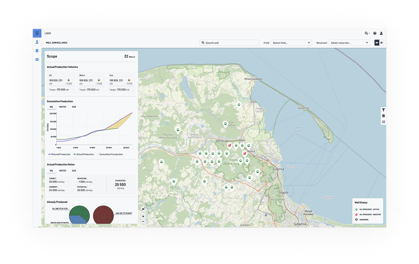
Task: Click the Scope panel heading
Action: (52, 57)
